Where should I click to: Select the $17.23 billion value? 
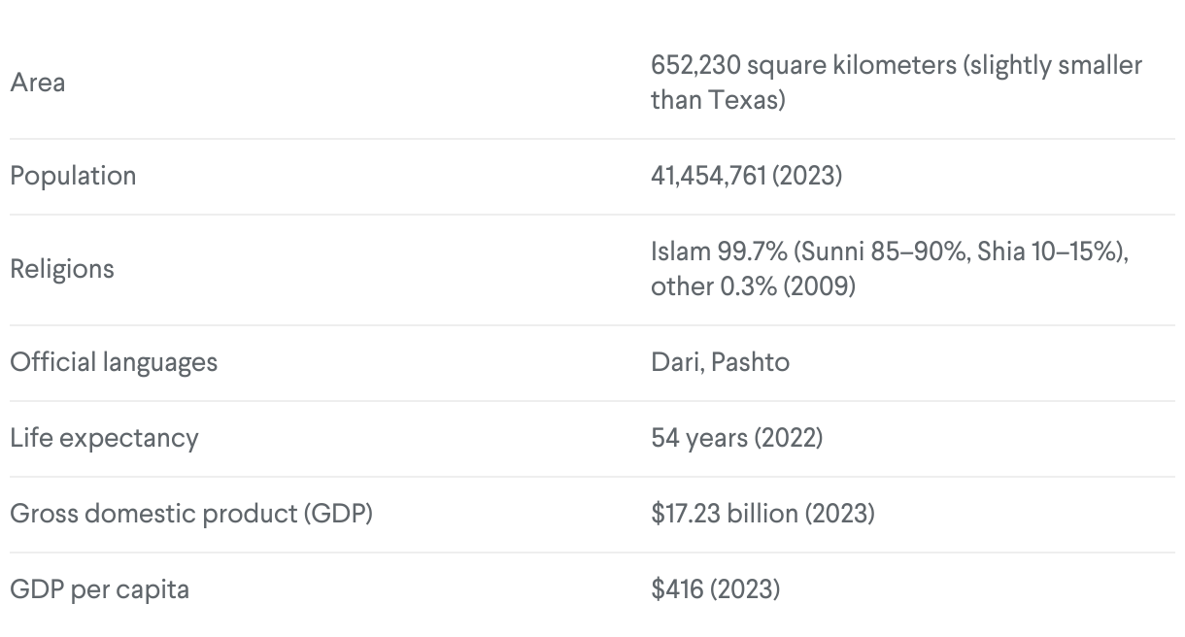coord(725,515)
